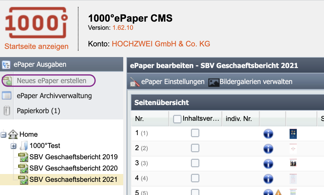Sort by the Nr. column header
Screen dimensions: 324x195
pyautogui.click(x=139, y=119)
